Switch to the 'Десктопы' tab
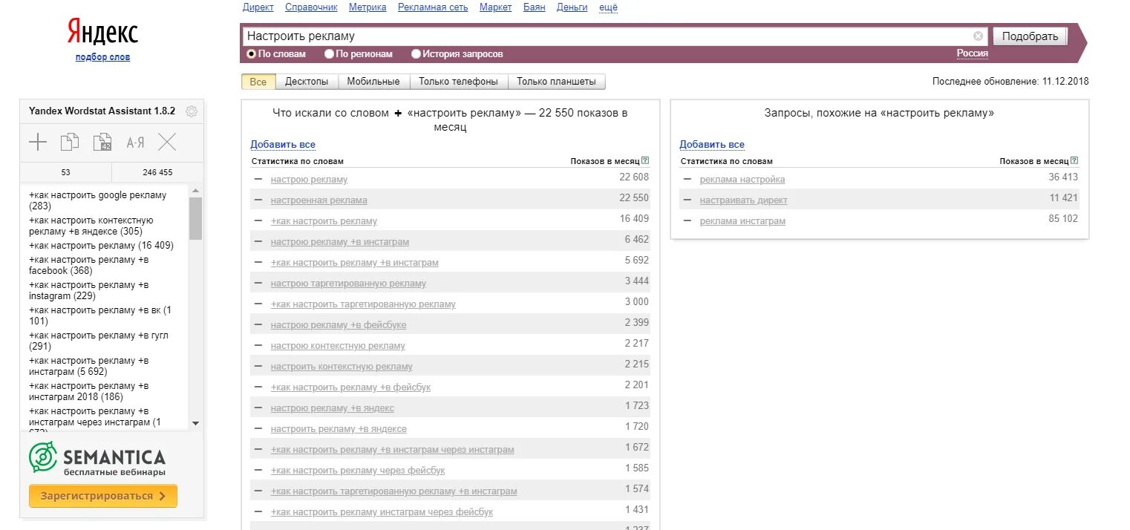Image resolution: width=1130 pixels, height=530 pixels. click(307, 82)
